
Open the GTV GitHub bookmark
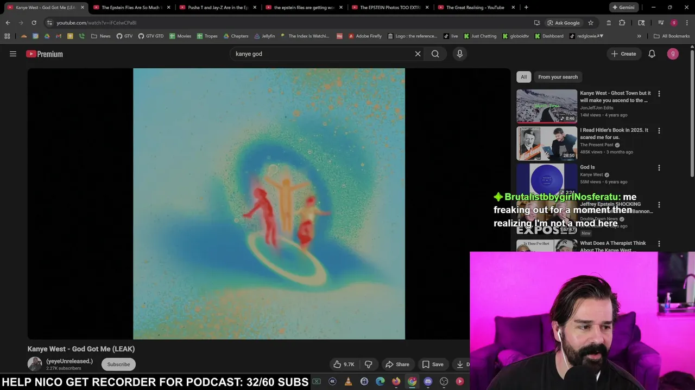coord(124,36)
